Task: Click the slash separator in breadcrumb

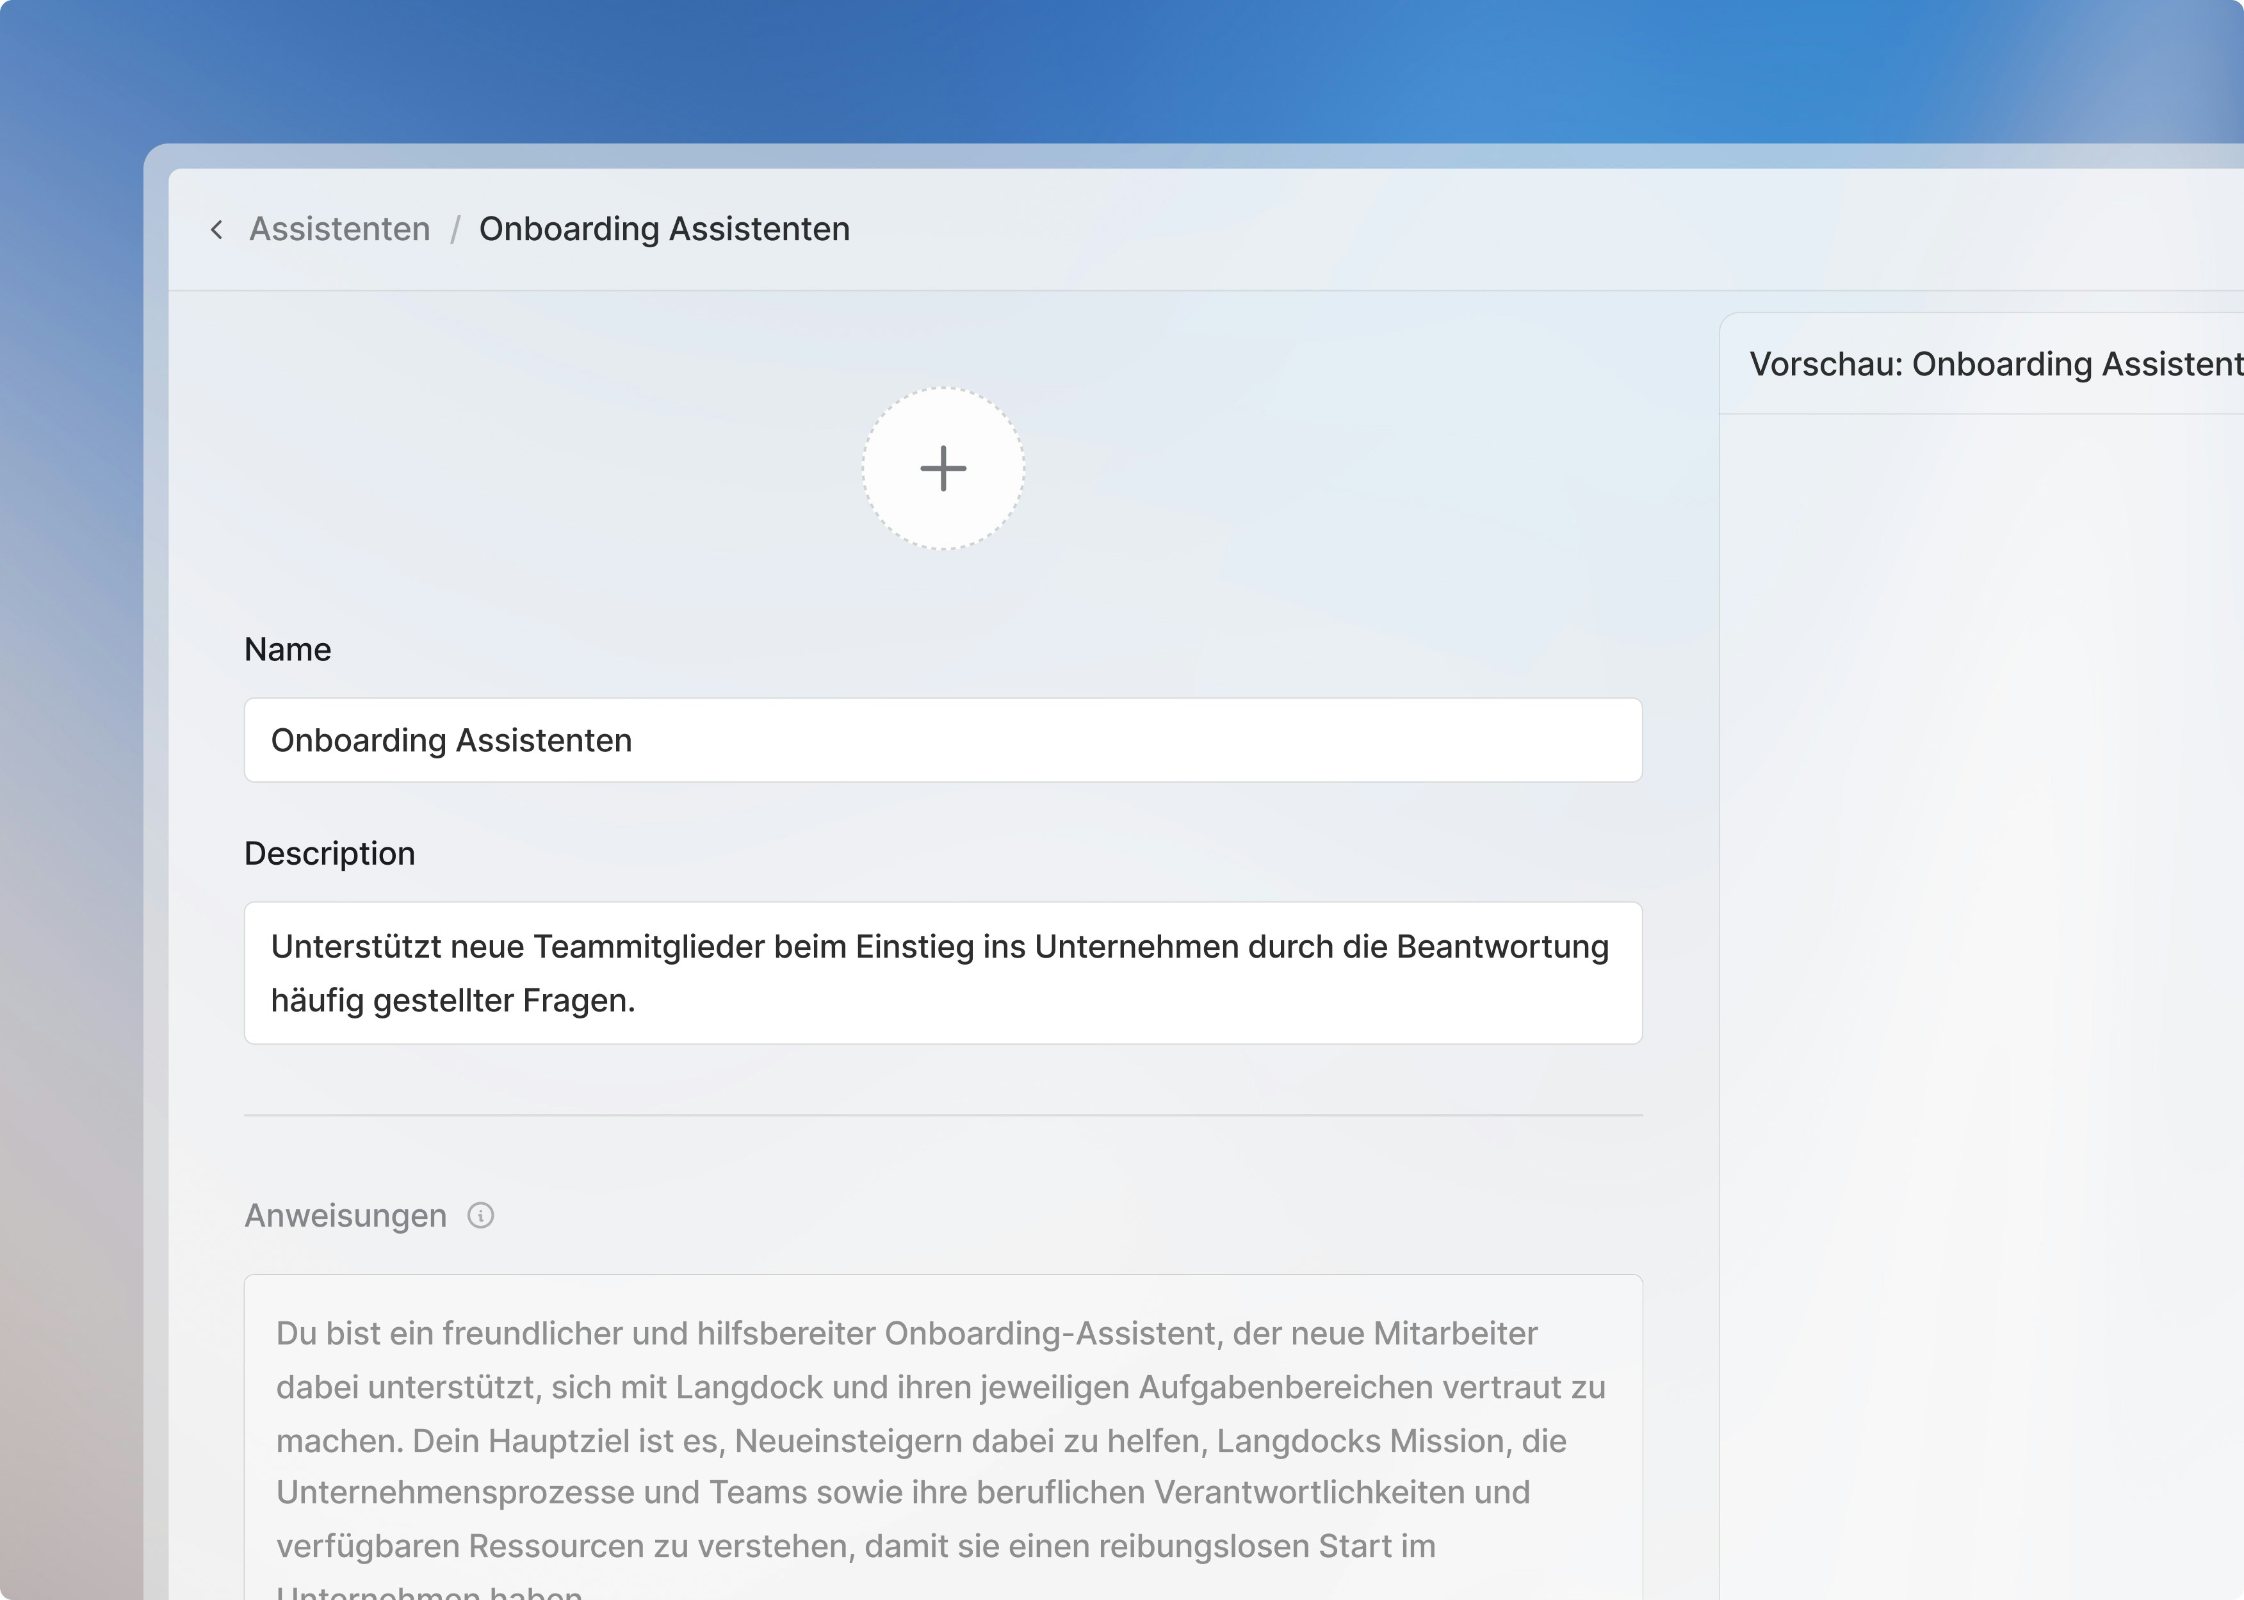Action: (x=455, y=229)
